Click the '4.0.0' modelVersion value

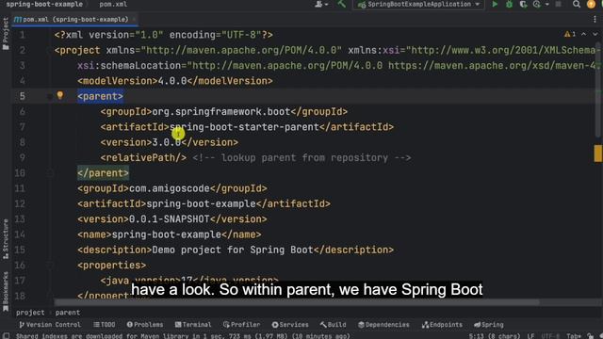172,81
